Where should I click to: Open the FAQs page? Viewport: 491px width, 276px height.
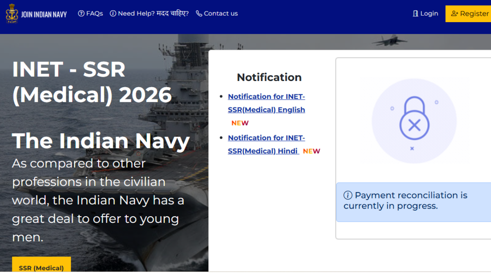pyautogui.click(x=90, y=13)
